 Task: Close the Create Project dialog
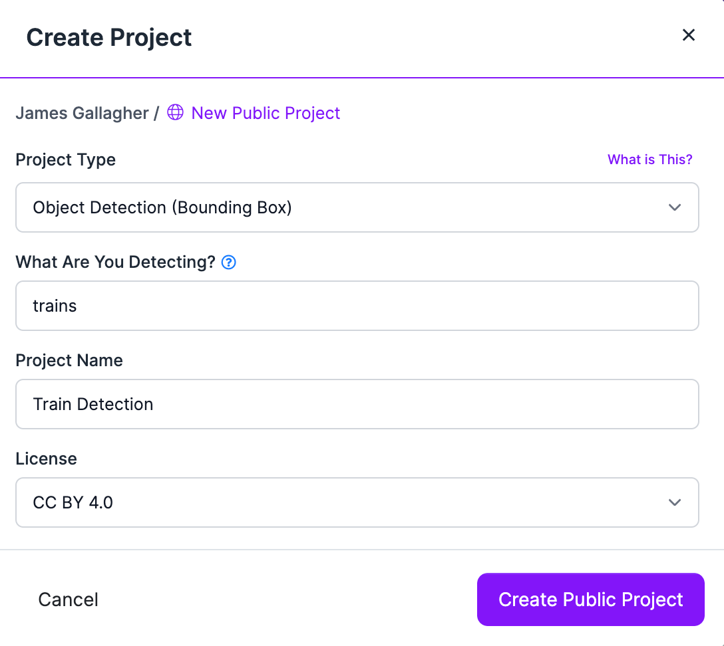pos(689,35)
